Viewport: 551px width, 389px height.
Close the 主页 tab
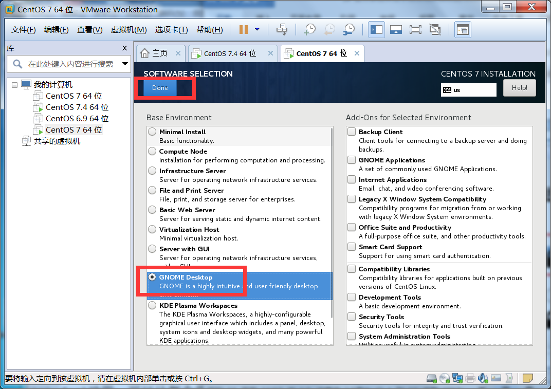(x=178, y=53)
